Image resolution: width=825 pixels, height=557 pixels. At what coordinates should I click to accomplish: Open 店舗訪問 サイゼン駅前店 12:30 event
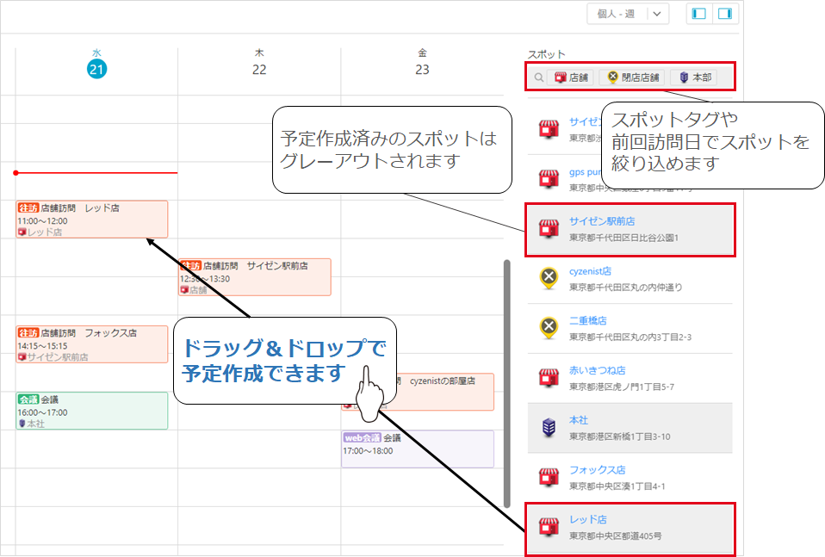[255, 277]
